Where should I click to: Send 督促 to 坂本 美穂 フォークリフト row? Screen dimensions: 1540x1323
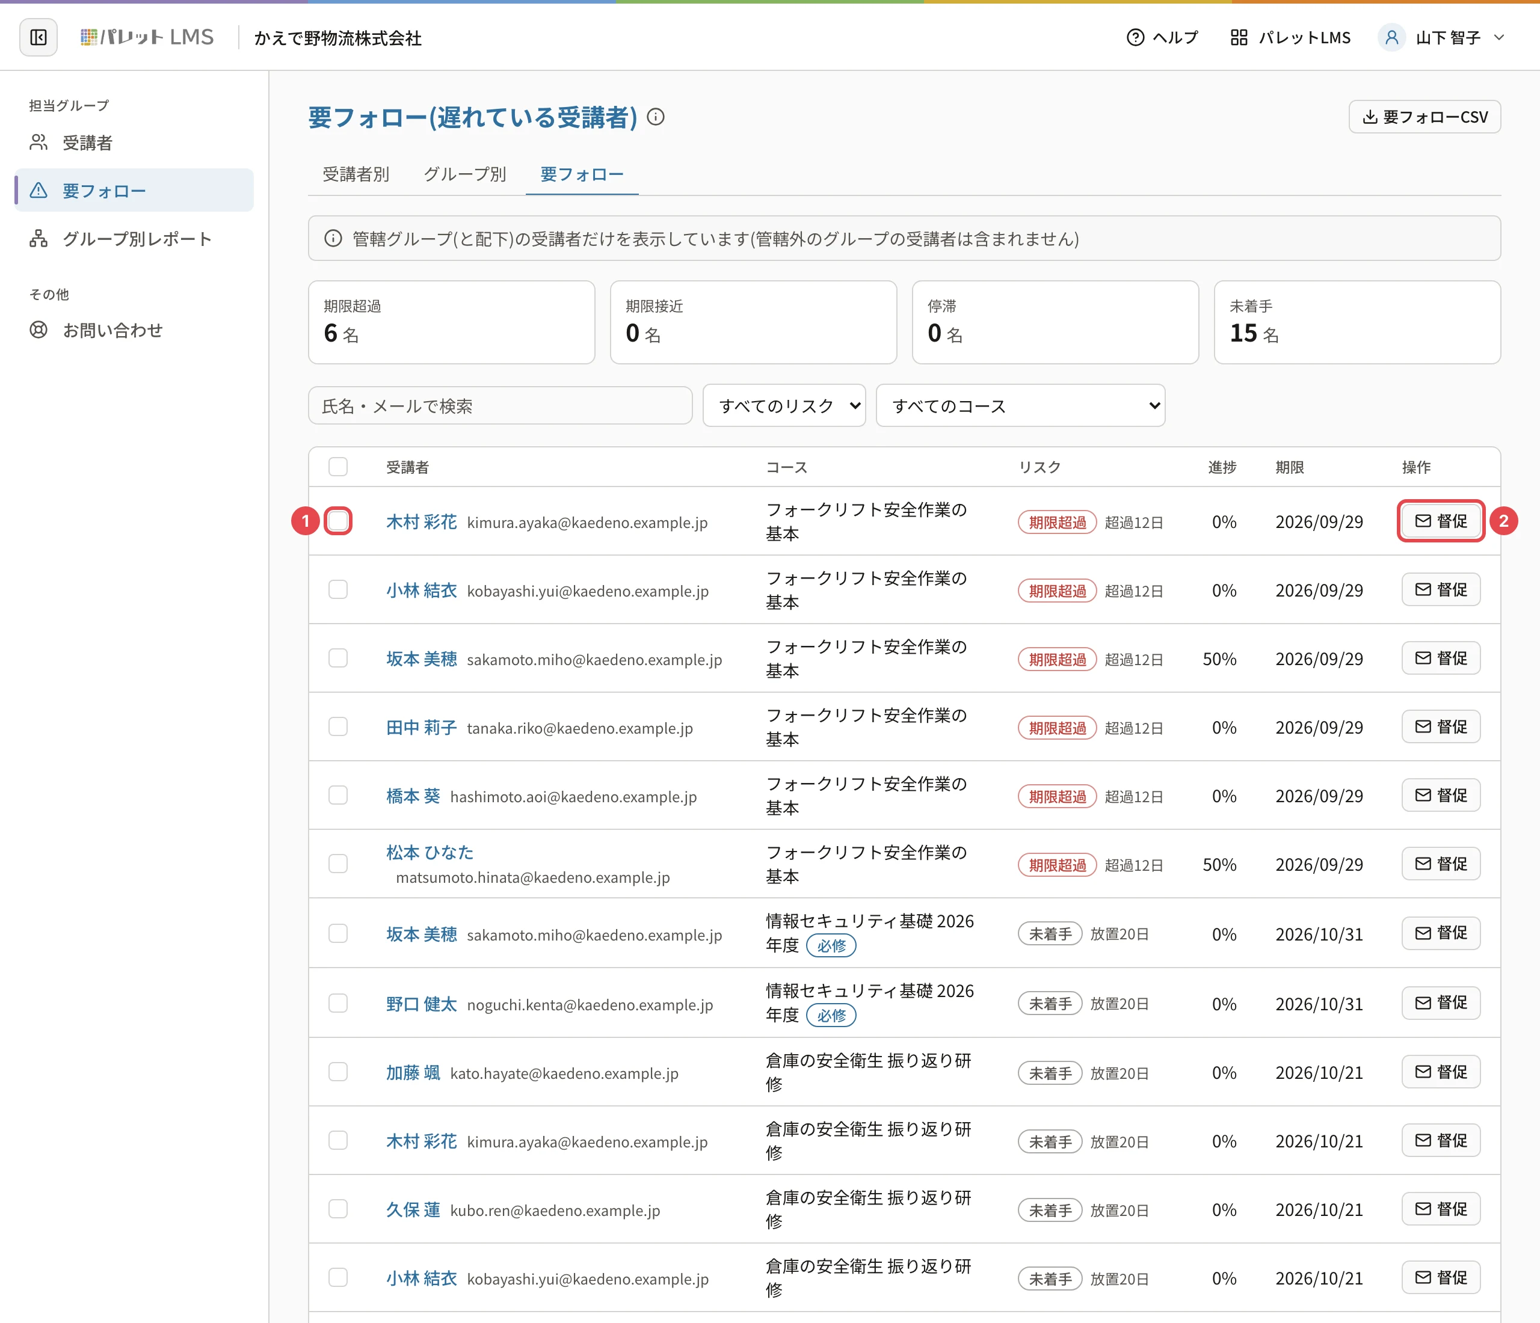1440,658
